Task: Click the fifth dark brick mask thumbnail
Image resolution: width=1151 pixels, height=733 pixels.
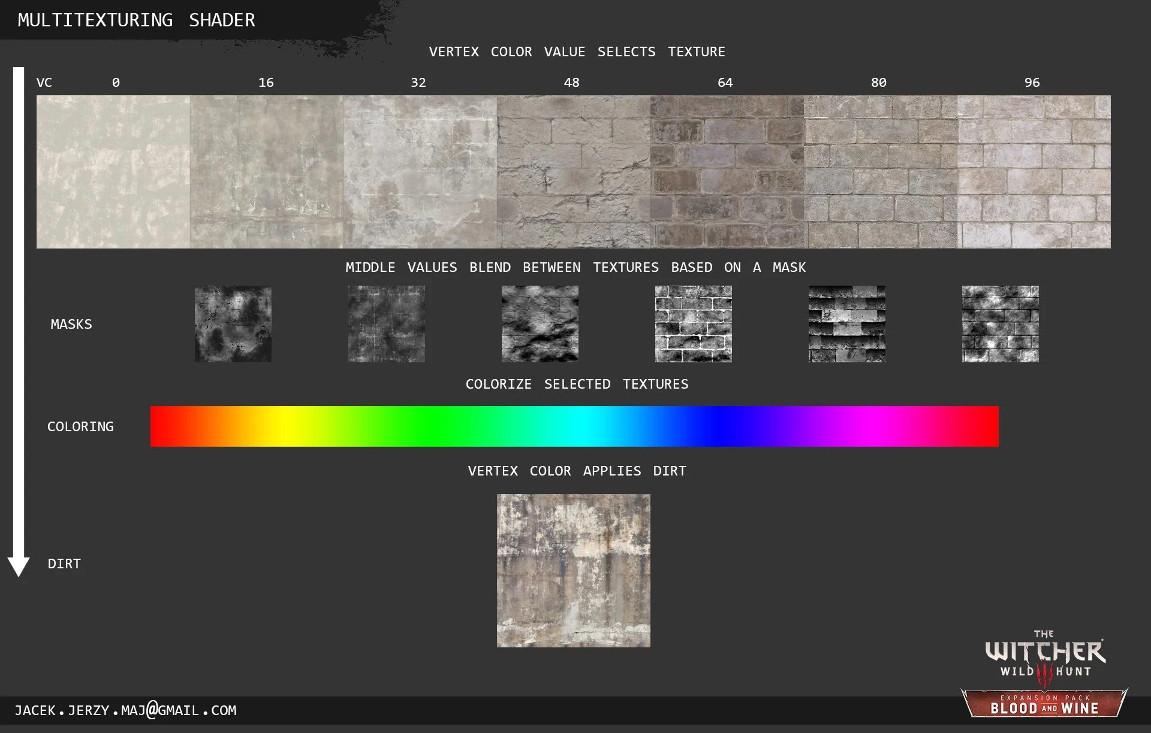Action: 847,324
